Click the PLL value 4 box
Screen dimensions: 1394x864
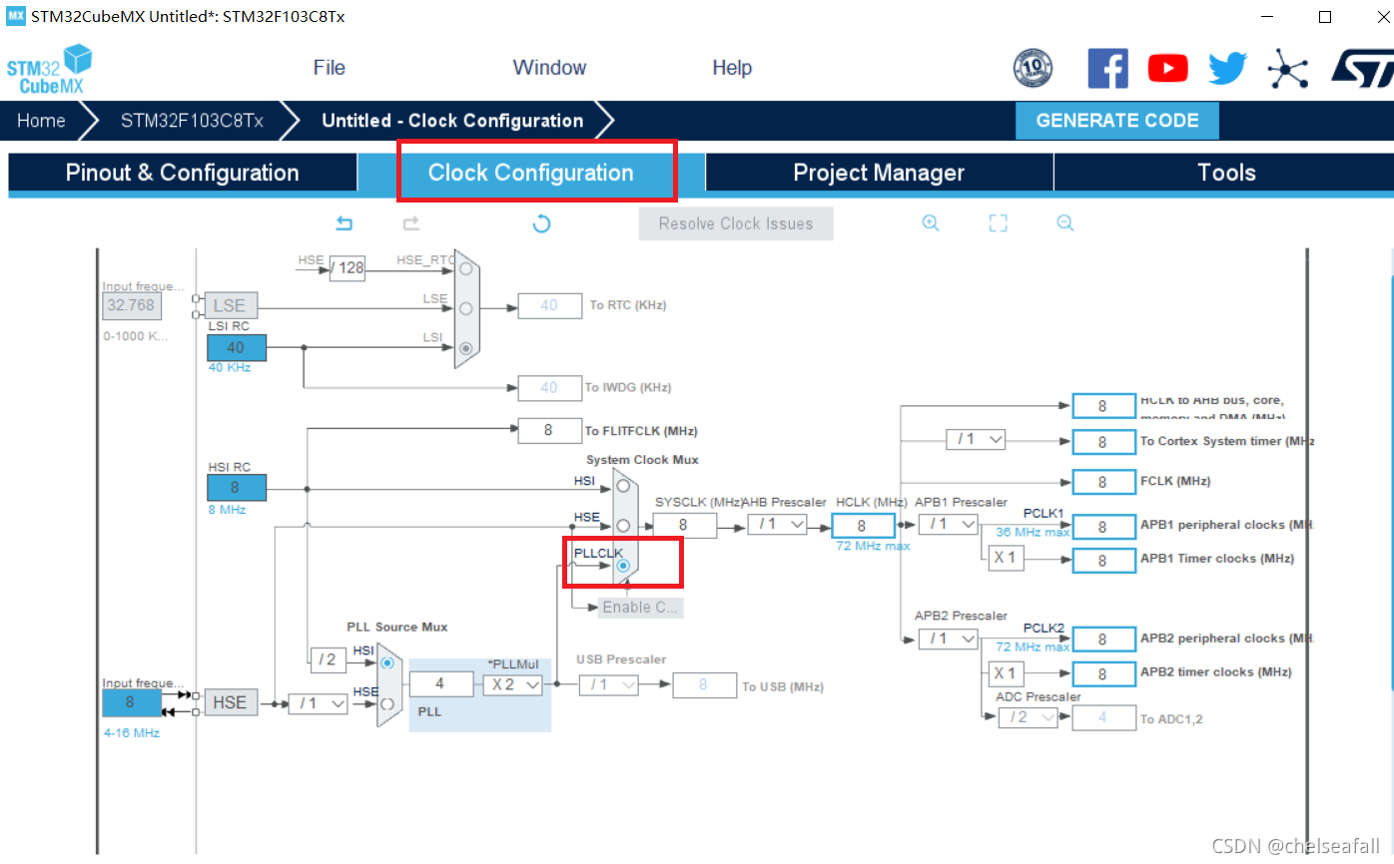pyautogui.click(x=440, y=684)
